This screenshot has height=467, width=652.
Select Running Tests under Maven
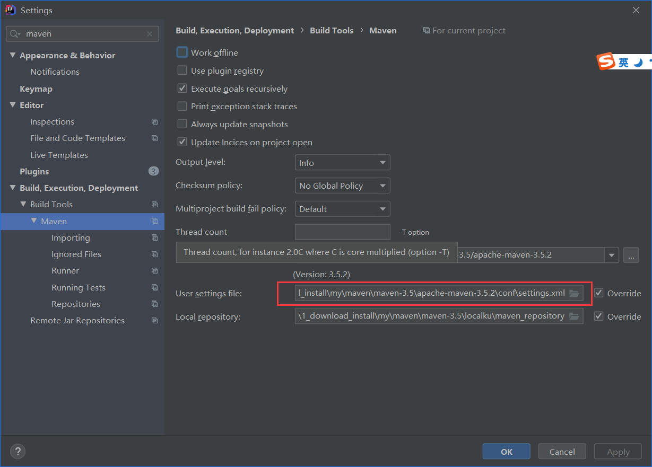79,288
